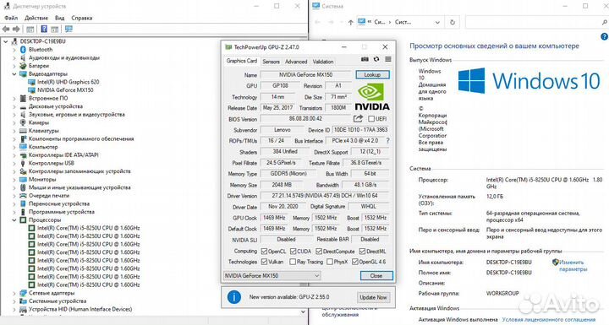Click the Изменить параметры link
The width and height of the screenshot is (609, 325).
[573, 266]
